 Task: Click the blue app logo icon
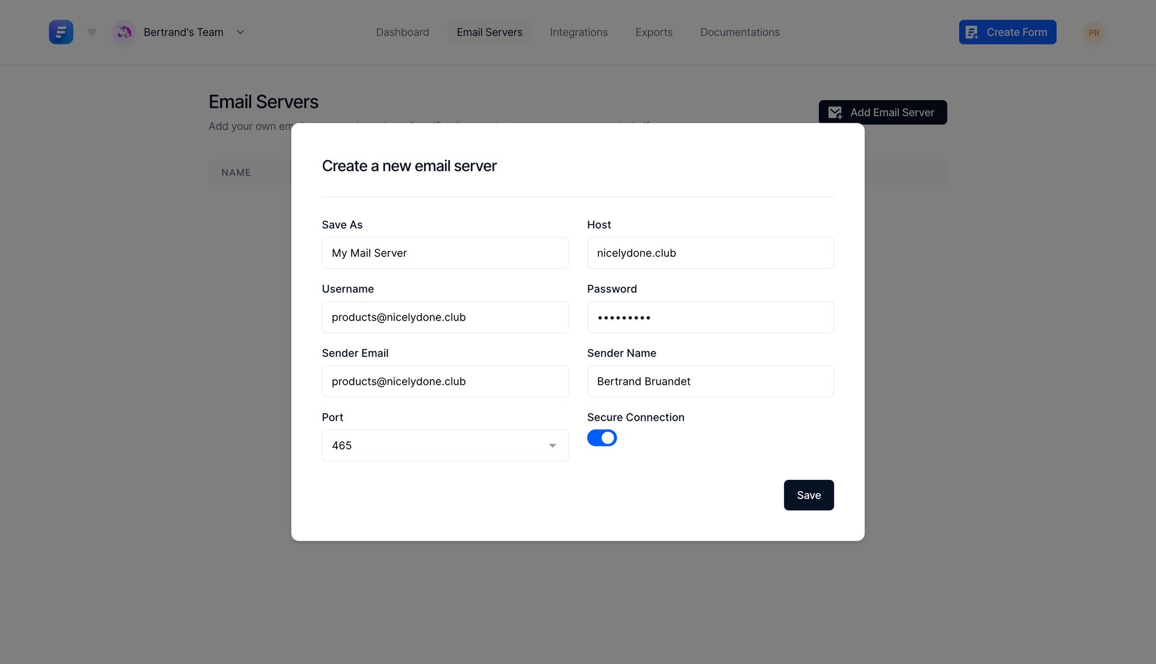[61, 32]
